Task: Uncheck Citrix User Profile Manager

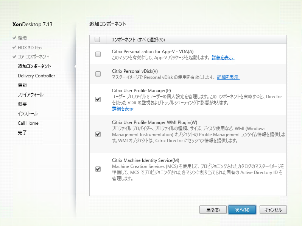Action: tap(98, 99)
